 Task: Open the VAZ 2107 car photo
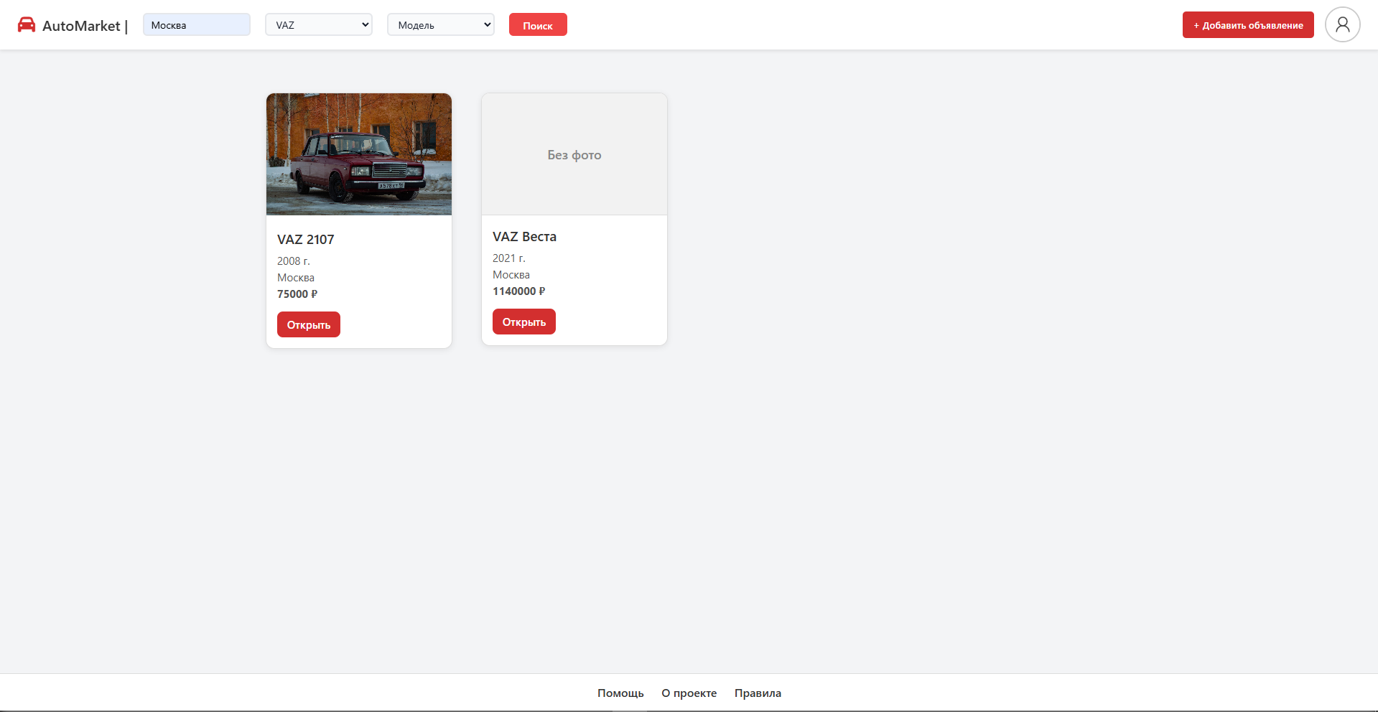[x=359, y=154]
